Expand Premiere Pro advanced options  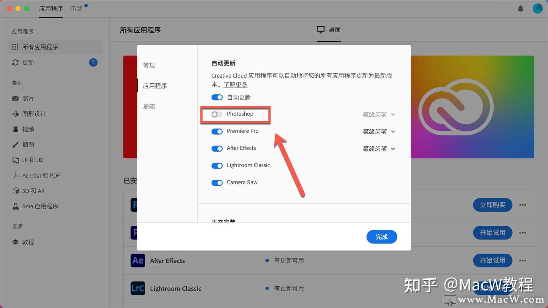click(x=379, y=132)
